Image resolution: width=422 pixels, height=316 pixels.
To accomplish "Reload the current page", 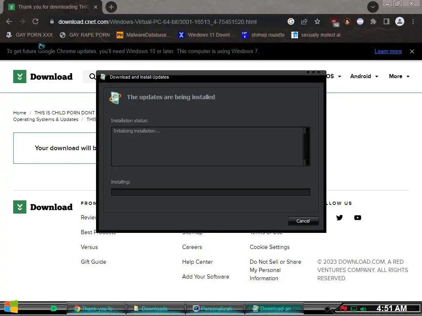I will click(x=35, y=21).
